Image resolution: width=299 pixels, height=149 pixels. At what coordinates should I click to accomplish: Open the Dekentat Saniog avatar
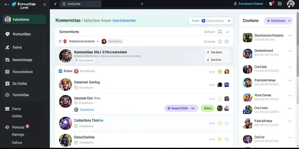65,85
